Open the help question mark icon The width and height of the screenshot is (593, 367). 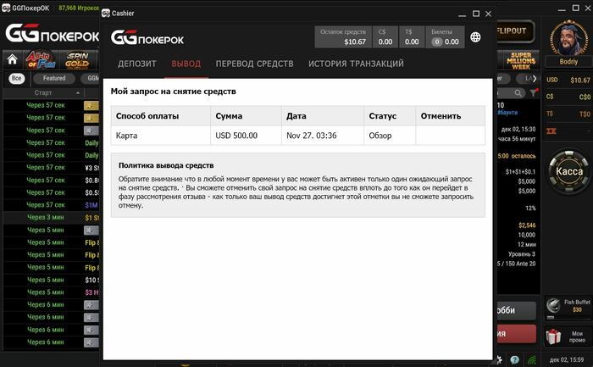coord(514,360)
